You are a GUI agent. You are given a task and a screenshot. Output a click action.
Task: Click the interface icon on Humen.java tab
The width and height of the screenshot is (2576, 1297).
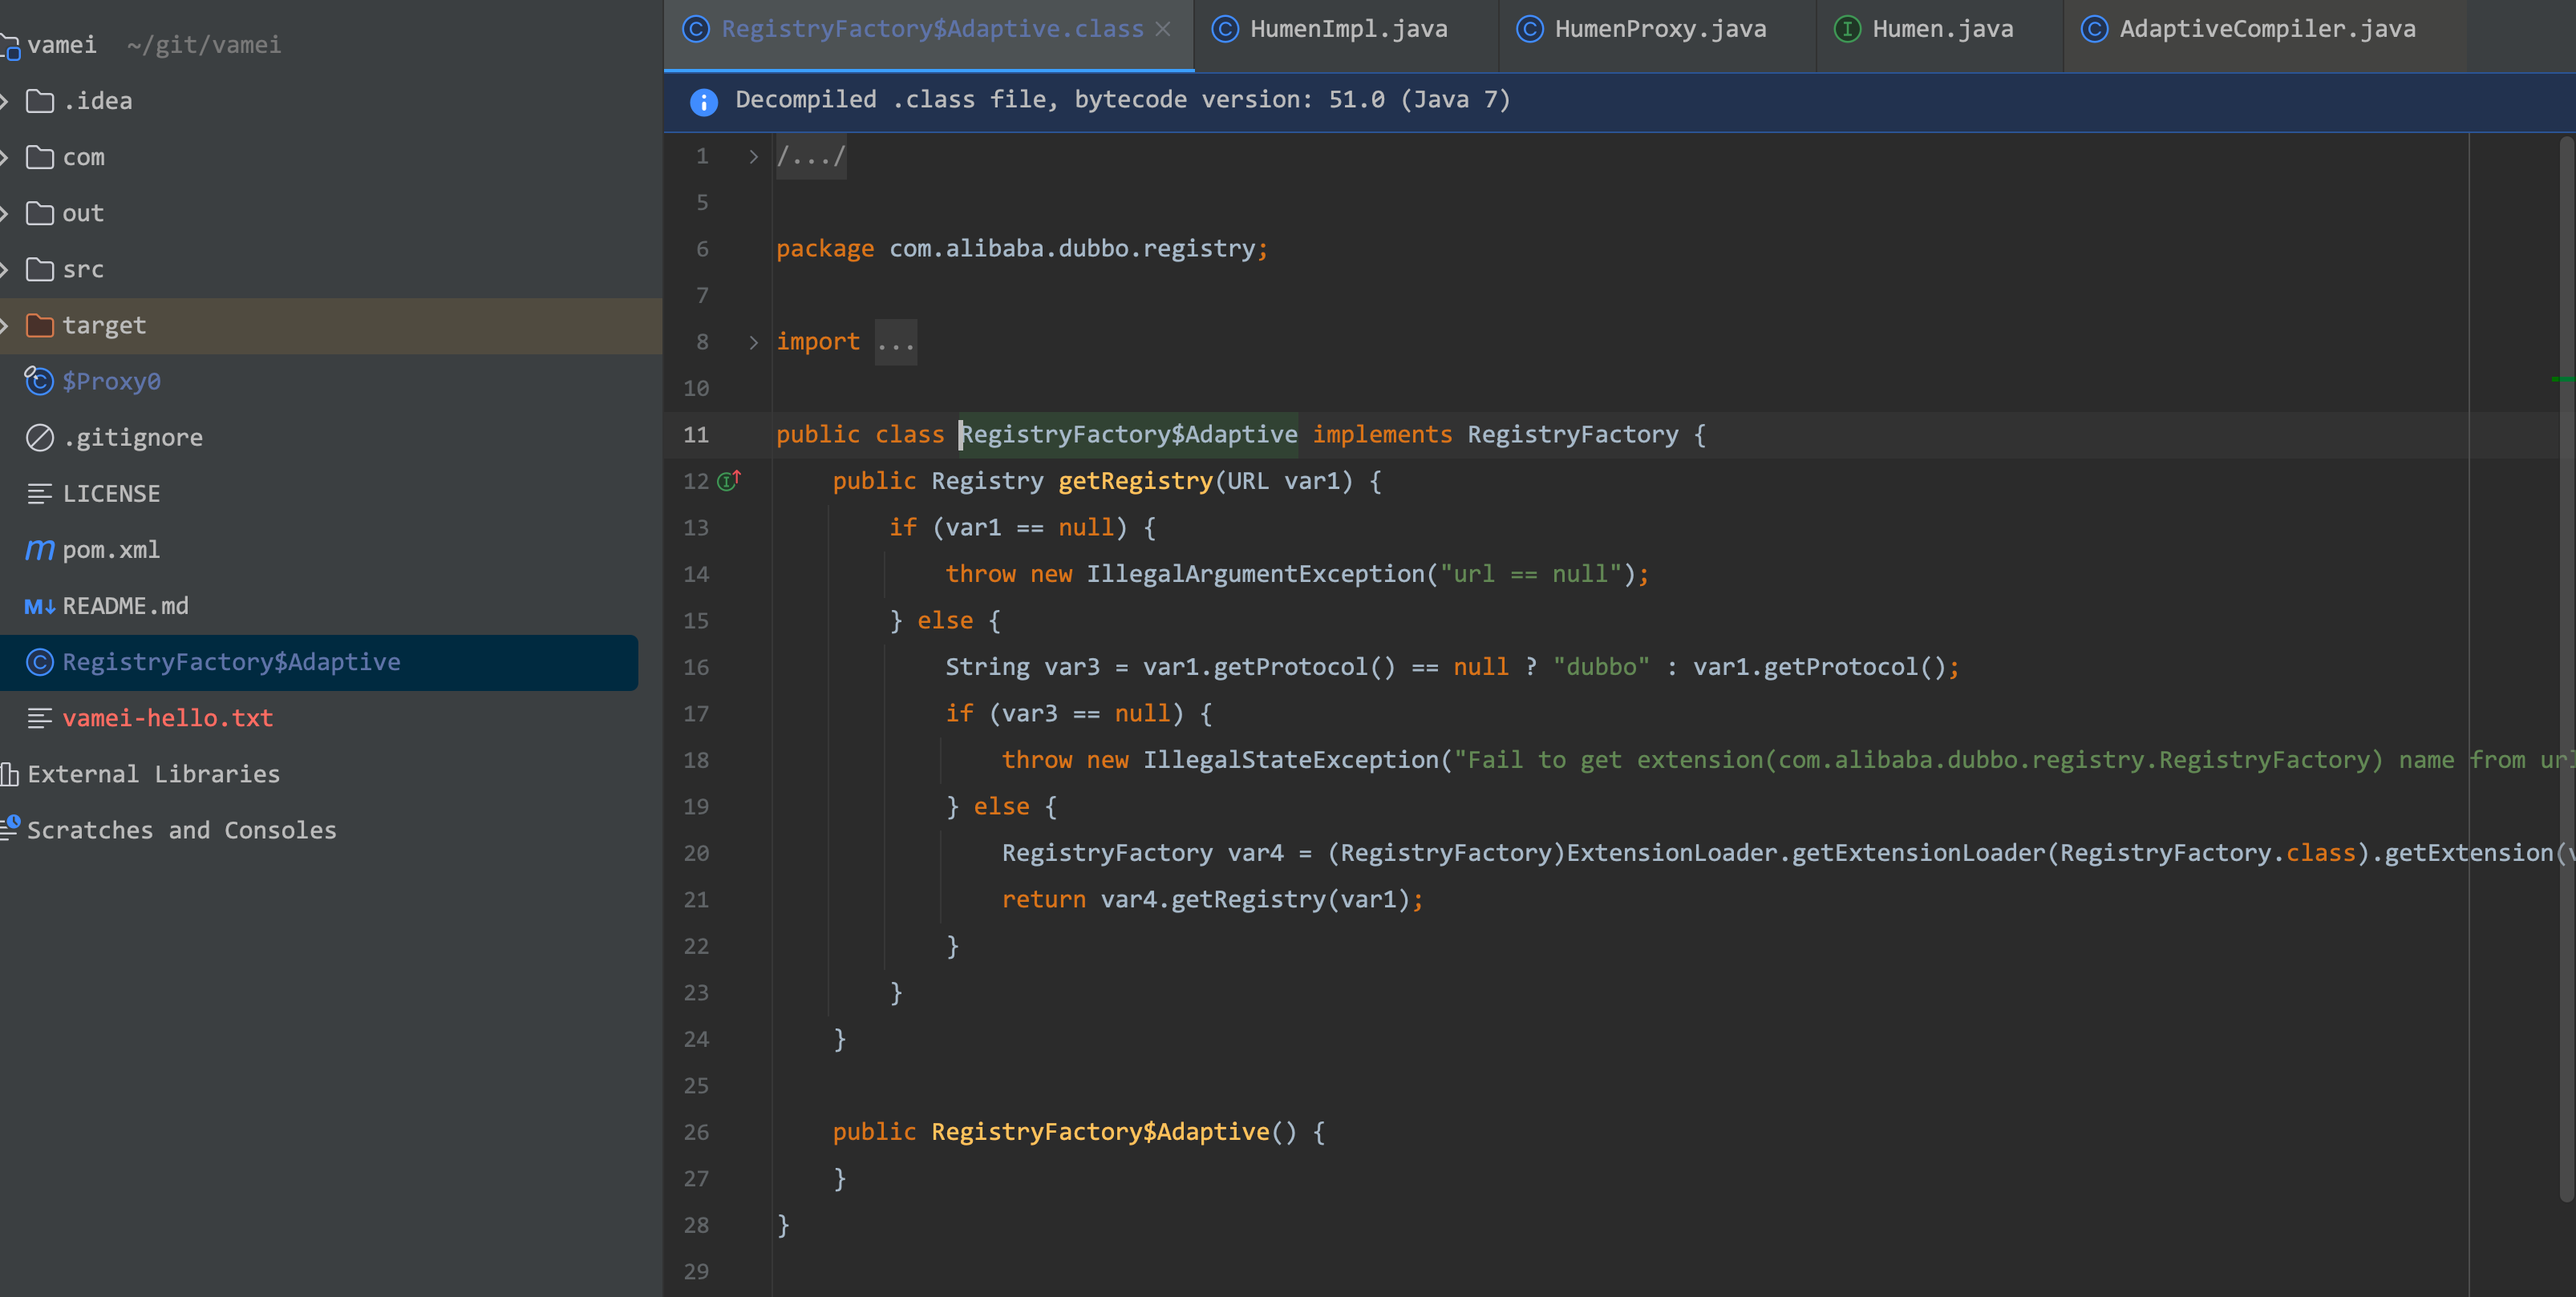1847,29
